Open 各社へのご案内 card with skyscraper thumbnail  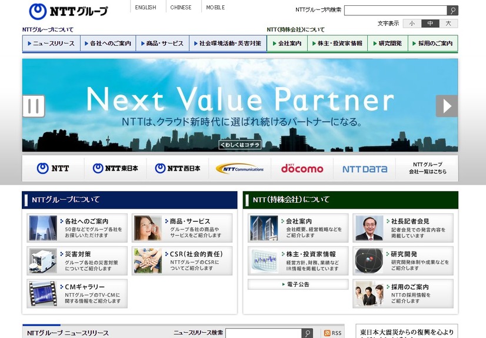(x=77, y=228)
